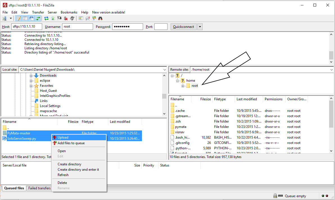Click the refresh file lists icon

(46, 18)
